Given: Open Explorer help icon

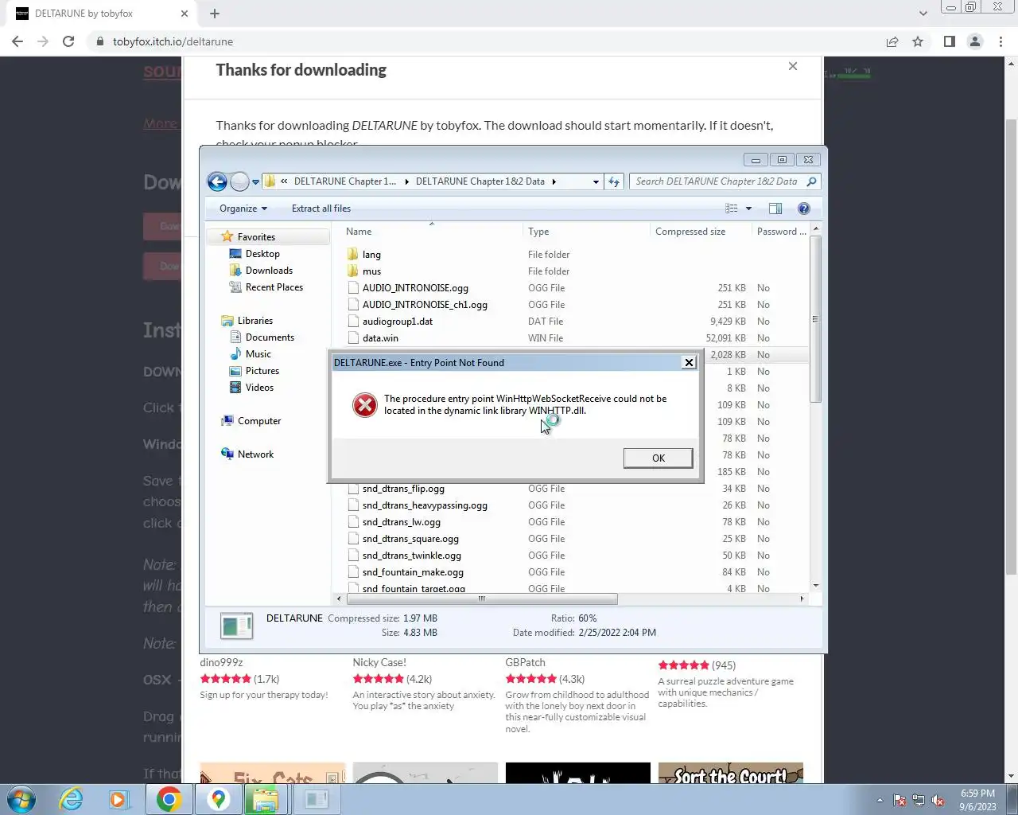Looking at the screenshot, I should (804, 209).
